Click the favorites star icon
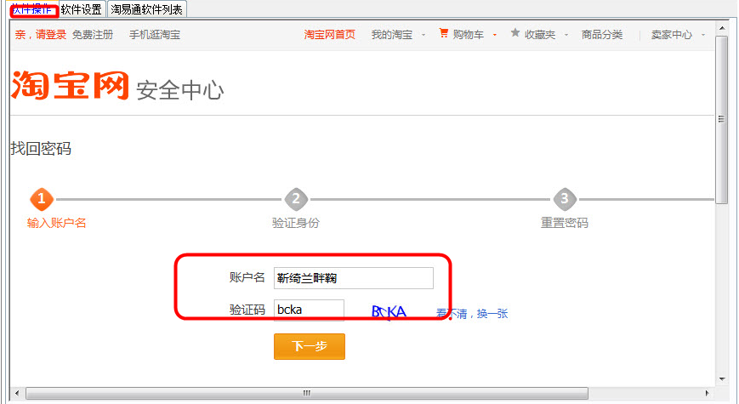 point(515,33)
